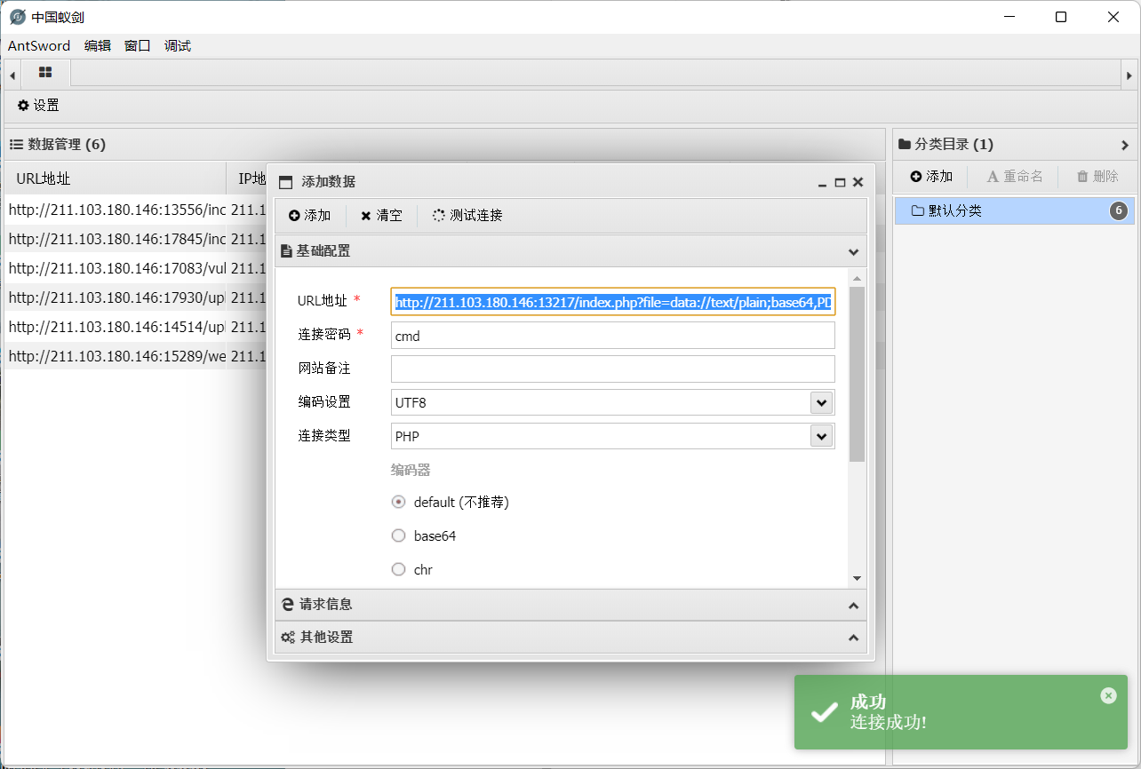Click the 请求信息 section icon
This screenshot has width=1141, height=769.
(288, 605)
